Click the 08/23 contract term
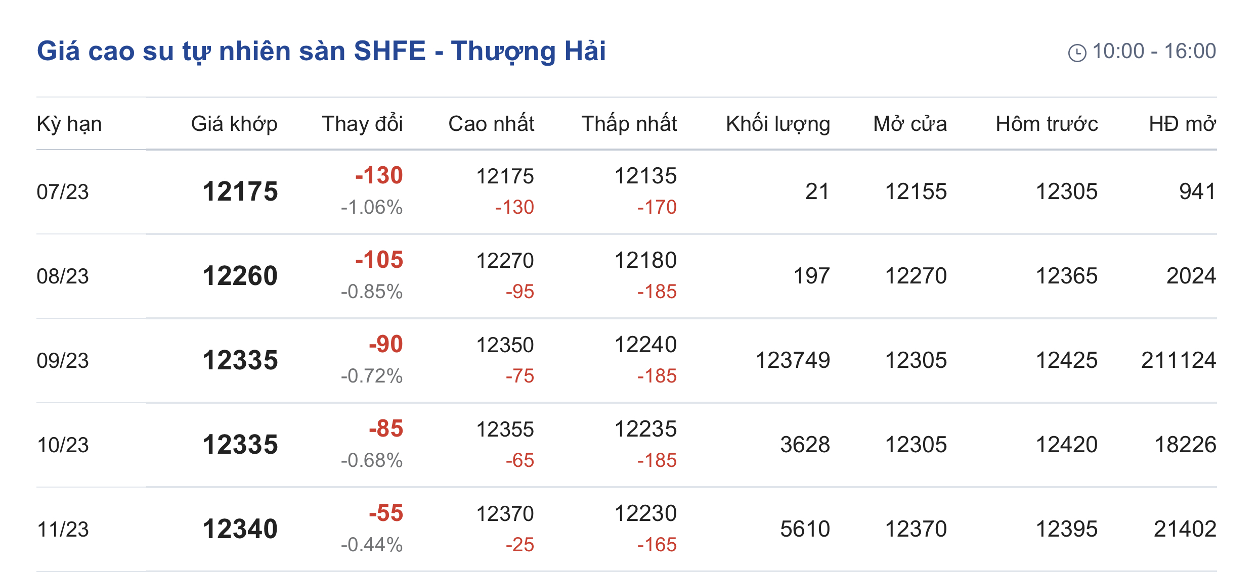 (63, 276)
